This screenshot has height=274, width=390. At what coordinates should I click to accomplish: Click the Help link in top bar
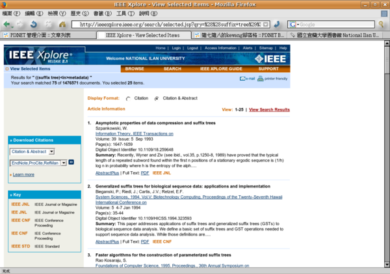283,48
